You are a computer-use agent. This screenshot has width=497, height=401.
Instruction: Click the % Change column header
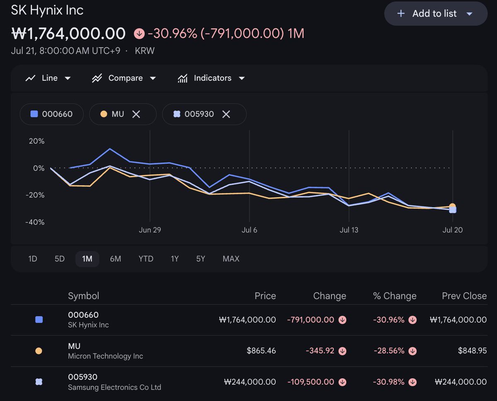394,296
